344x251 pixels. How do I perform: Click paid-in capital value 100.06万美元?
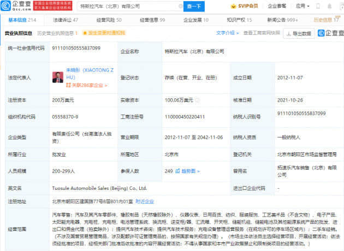[179, 100]
